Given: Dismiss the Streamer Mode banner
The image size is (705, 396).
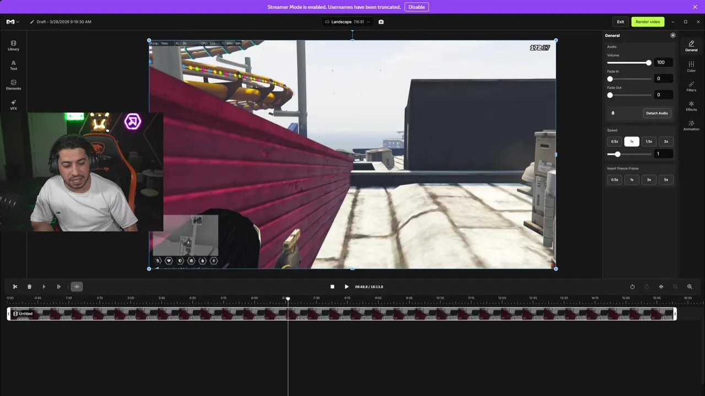Looking at the screenshot, I should [x=695, y=7].
